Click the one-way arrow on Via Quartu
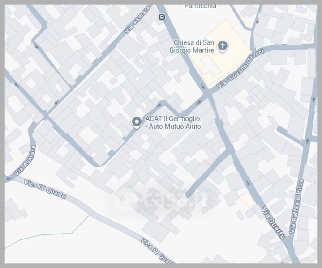The image size is (322, 268). (x=248, y=183)
